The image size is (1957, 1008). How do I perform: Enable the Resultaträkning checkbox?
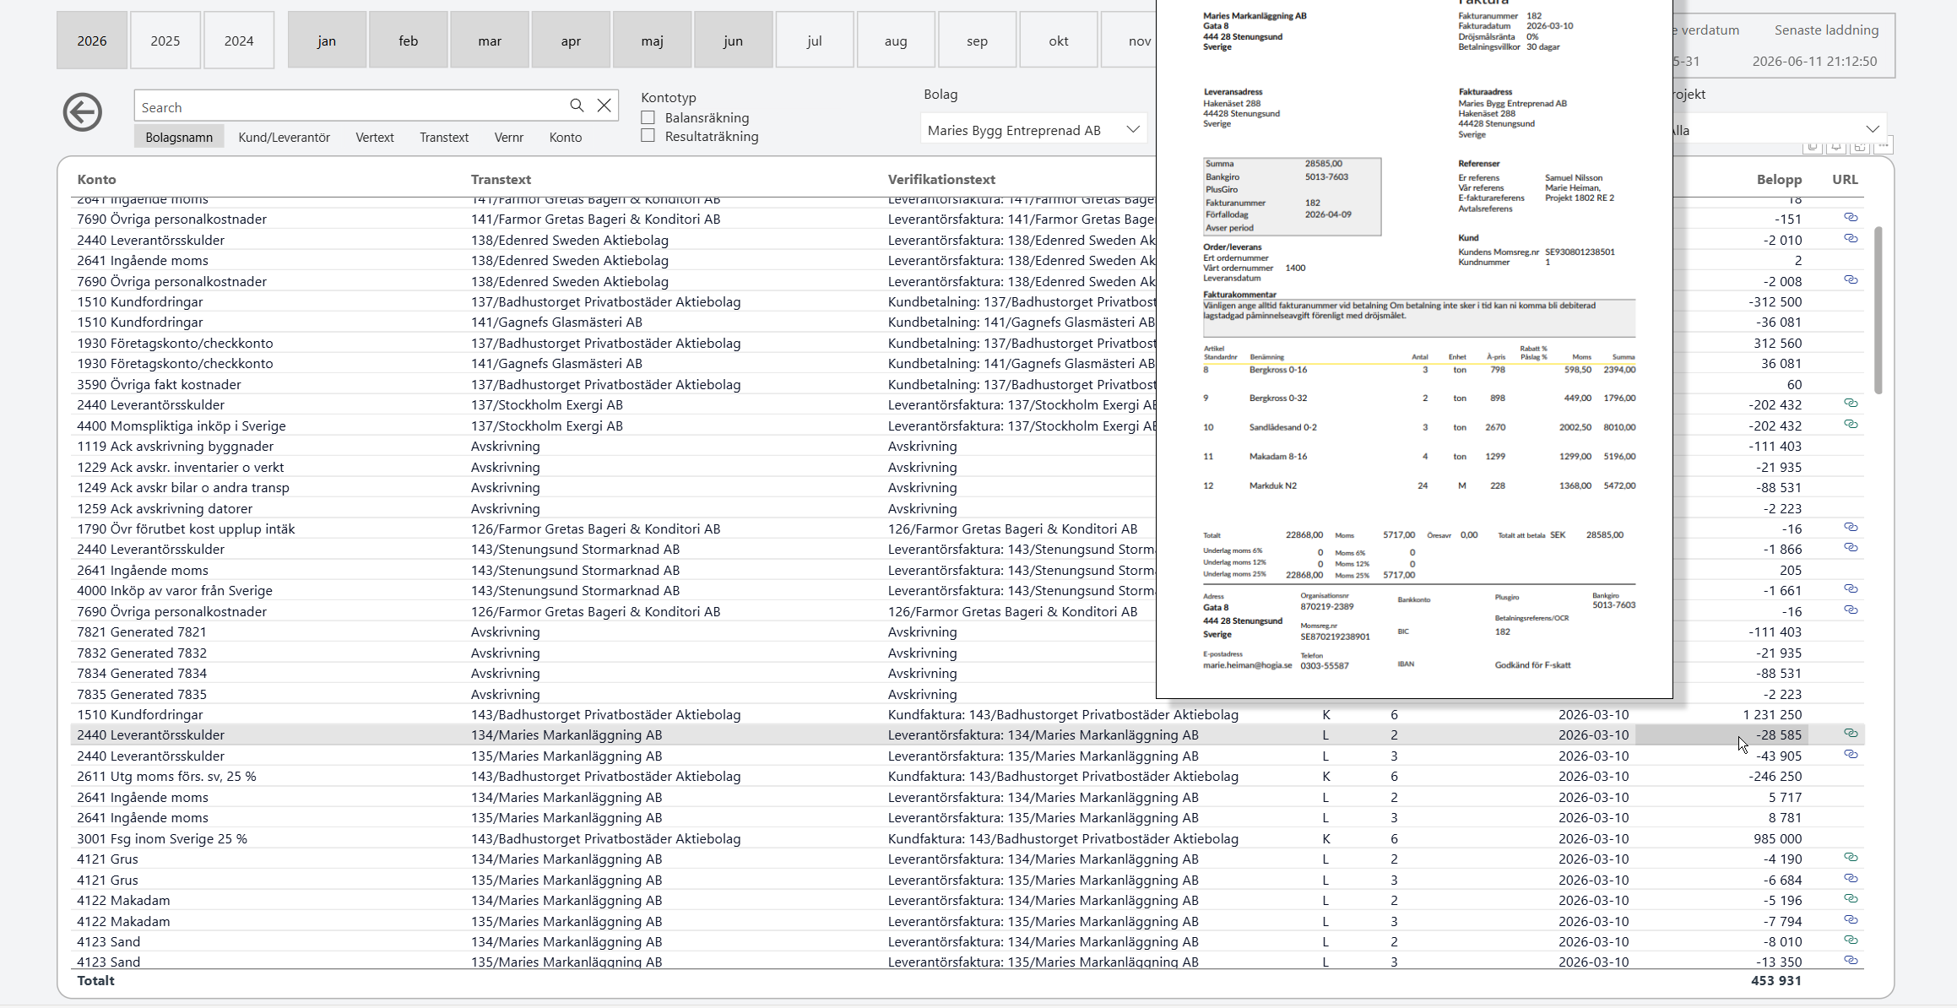[648, 136]
